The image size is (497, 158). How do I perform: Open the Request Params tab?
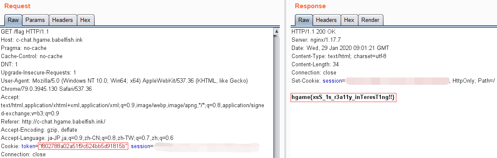click(35, 20)
